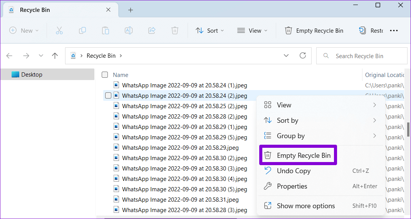This screenshot has width=411, height=219.
Task: Click the Delete trash icon in toolbar
Action: coord(175,31)
